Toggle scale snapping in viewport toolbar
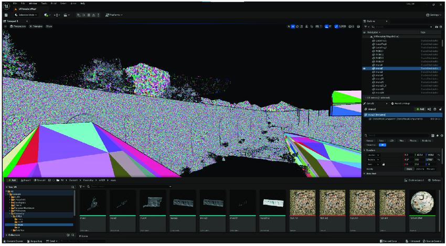The image size is (446, 246). pyautogui.click(x=336, y=26)
